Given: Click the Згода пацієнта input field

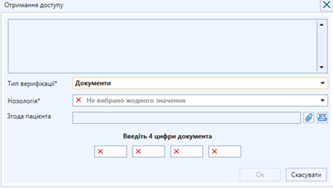Looking at the screenshot, I should 187,118.
